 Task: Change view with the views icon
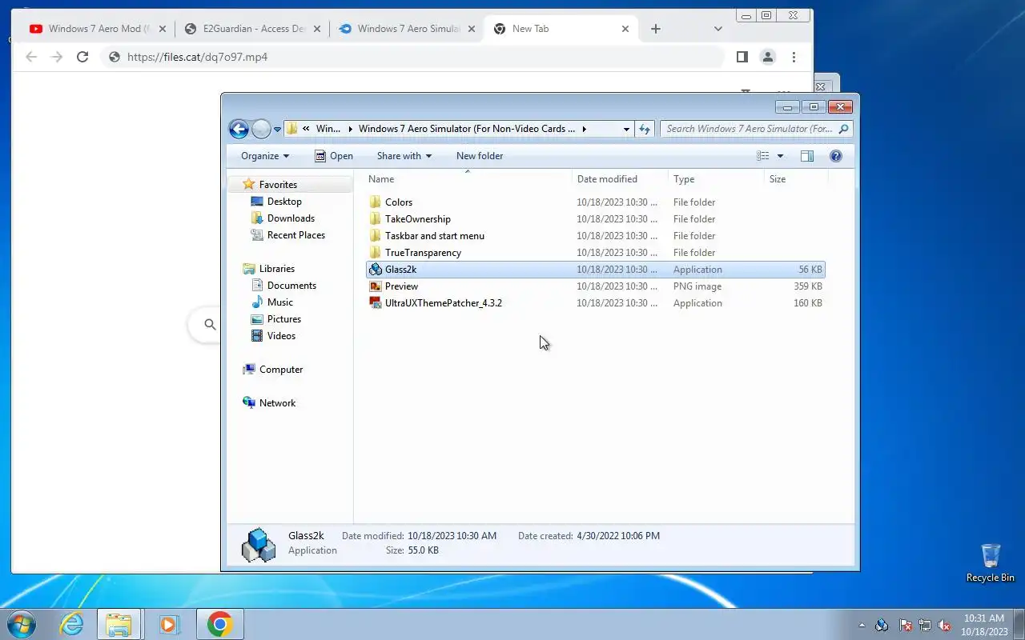pyautogui.click(x=763, y=156)
